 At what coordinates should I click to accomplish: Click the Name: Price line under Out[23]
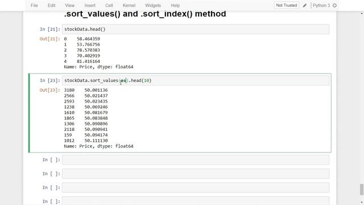98,146
